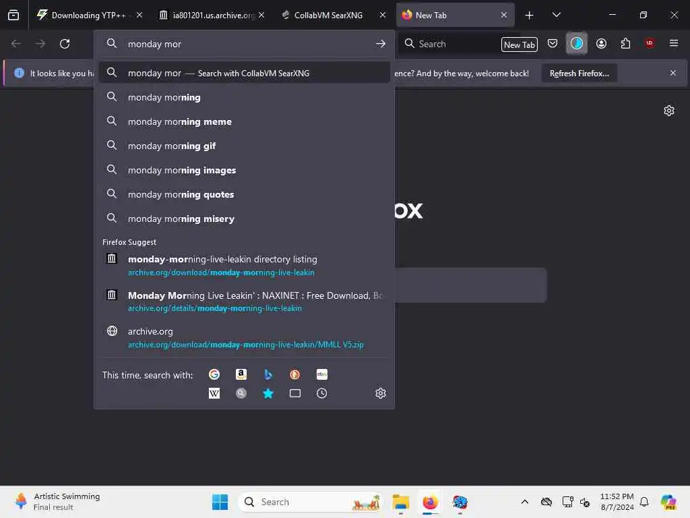Open File Explorer from taskbar
Viewport: 690px width, 518px height.
pos(401,502)
